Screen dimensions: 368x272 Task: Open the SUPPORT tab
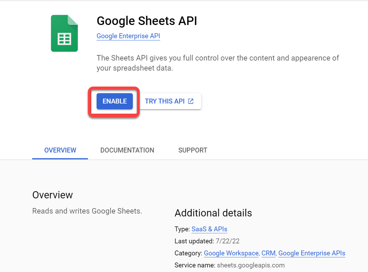click(x=193, y=150)
